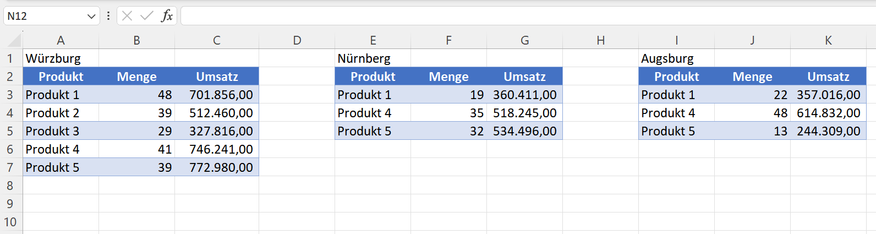
Task: Select column I header
Action: pyautogui.click(x=677, y=40)
